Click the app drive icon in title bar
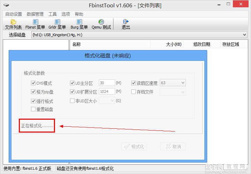 tap(6, 5)
